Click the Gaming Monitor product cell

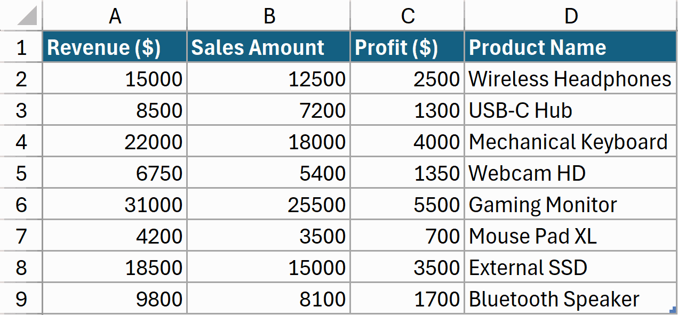point(570,204)
